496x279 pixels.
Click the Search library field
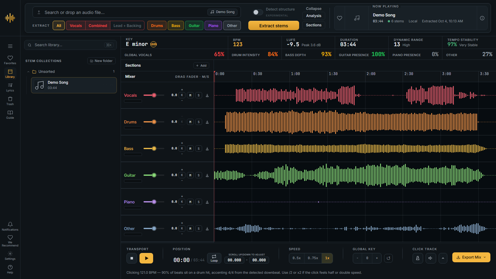click(70, 45)
